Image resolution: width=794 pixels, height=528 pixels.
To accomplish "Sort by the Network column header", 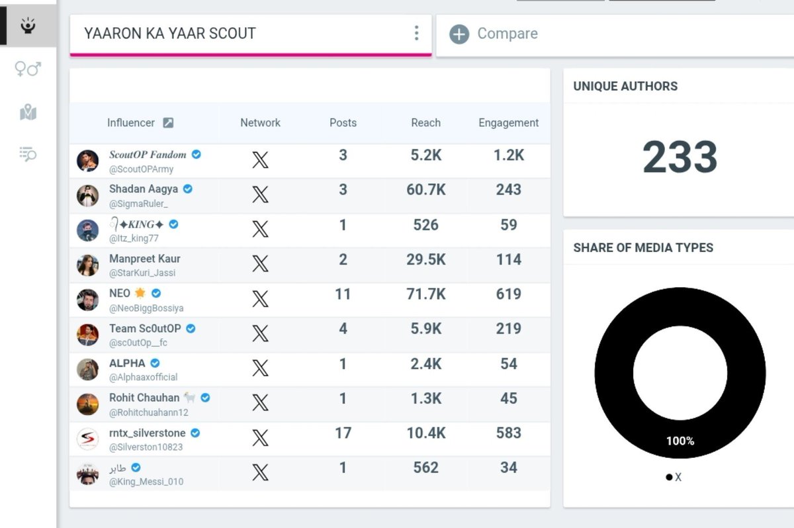I will 260,122.
